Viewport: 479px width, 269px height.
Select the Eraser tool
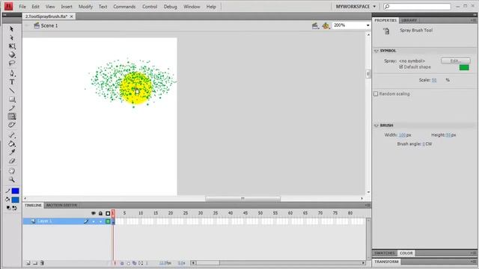tap(12, 161)
